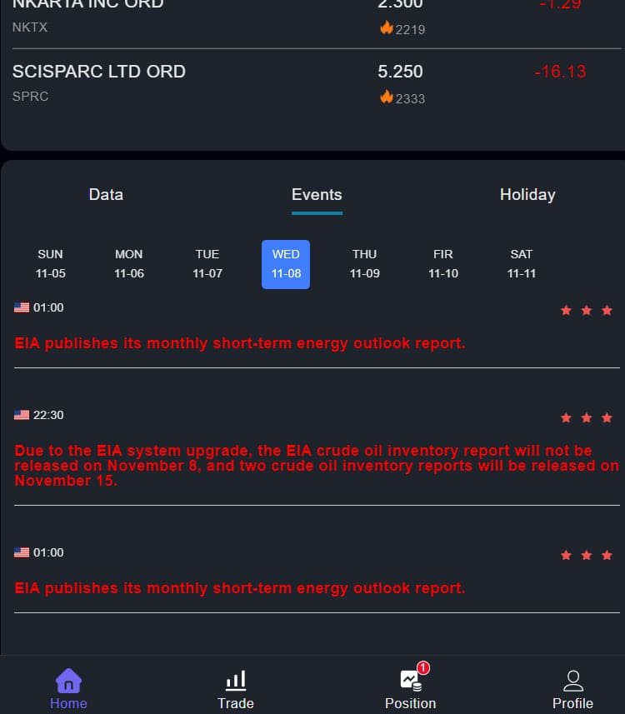Select Monday 11-06 in the date strip
Viewport: 625px width, 714px height.
[x=129, y=263]
